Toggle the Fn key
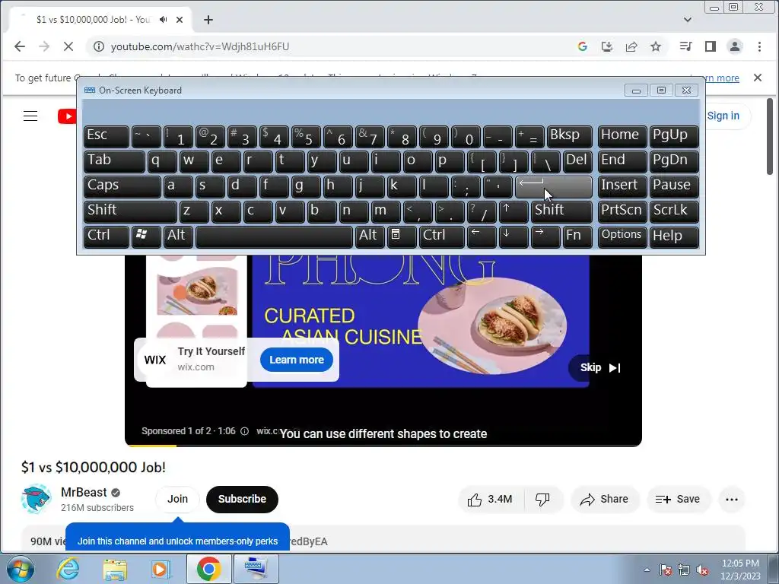Screen dimensions: 779x584 coord(577,236)
